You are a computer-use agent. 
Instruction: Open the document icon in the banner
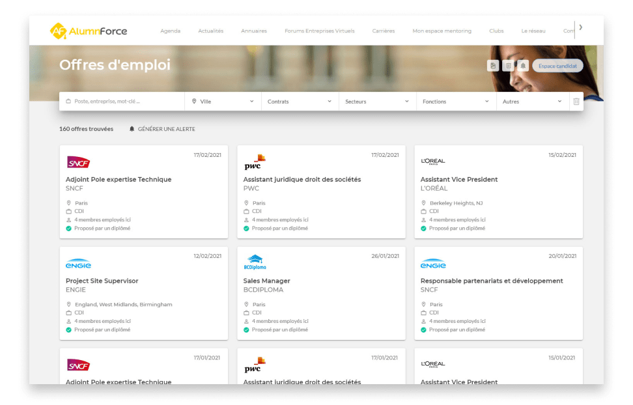(492, 66)
